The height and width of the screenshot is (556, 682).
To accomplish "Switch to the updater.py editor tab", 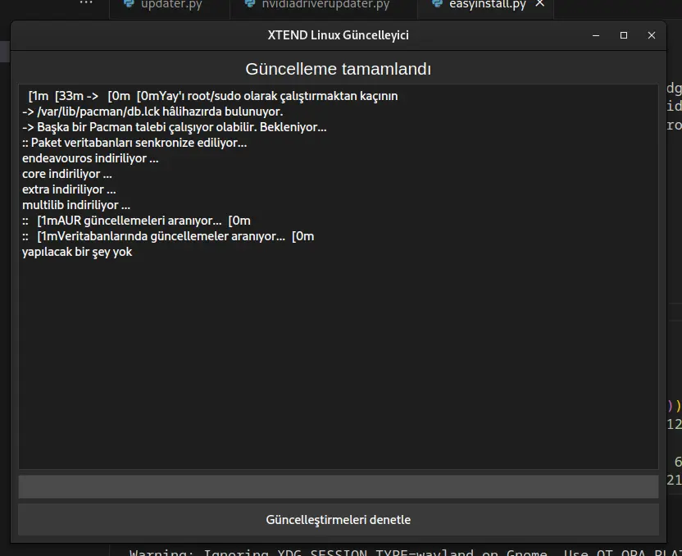I will coord(170,5).
